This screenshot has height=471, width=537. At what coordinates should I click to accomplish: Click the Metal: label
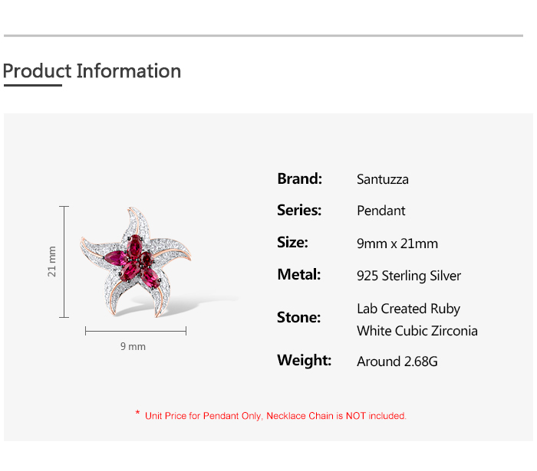298,275
